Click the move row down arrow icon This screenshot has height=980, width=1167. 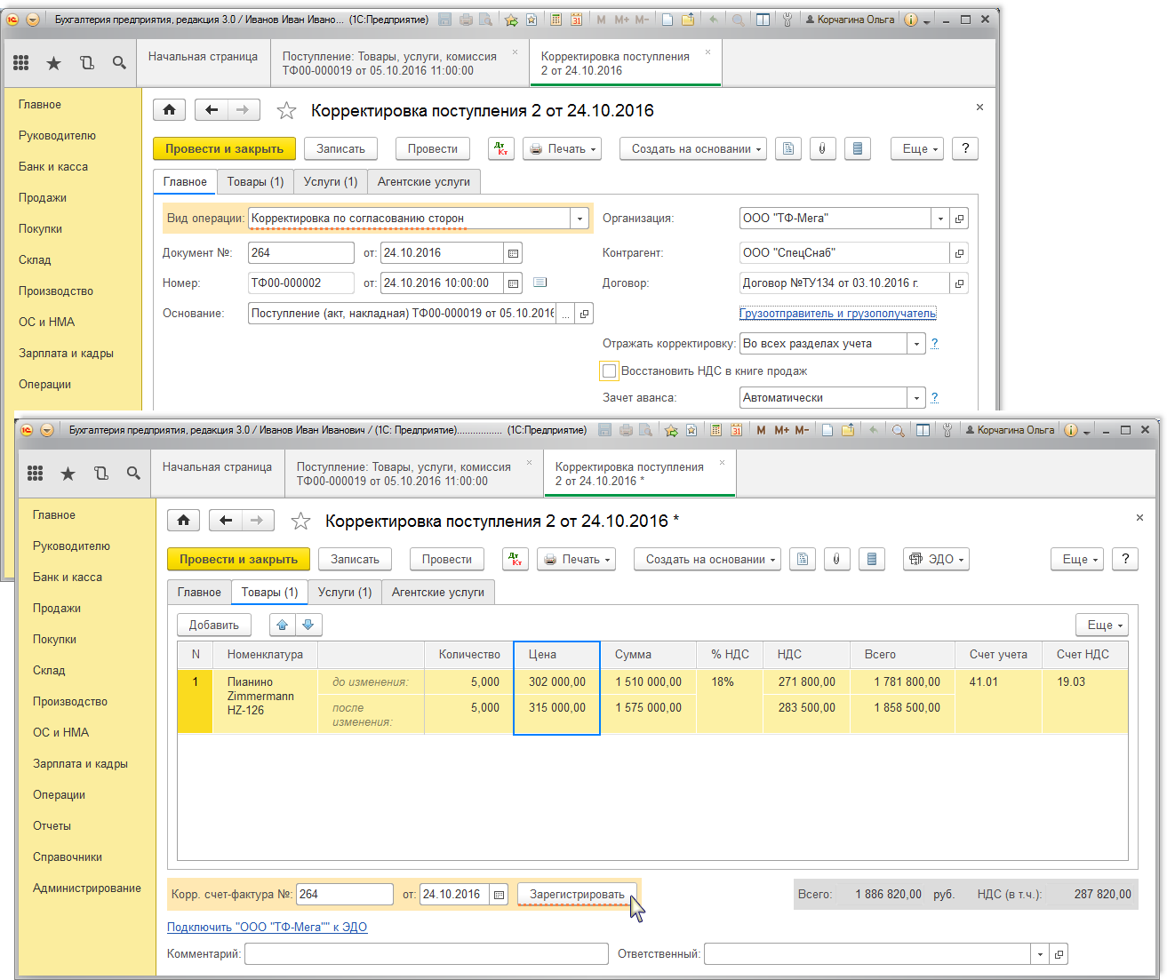click(308, 625)
